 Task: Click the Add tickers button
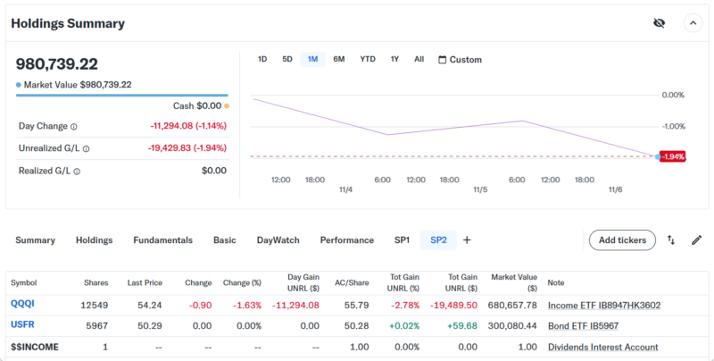coord(622,239)
